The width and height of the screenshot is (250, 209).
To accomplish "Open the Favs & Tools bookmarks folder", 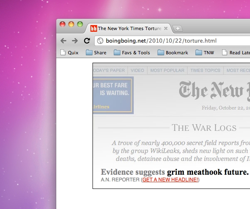I will click(x=132, y=53).
